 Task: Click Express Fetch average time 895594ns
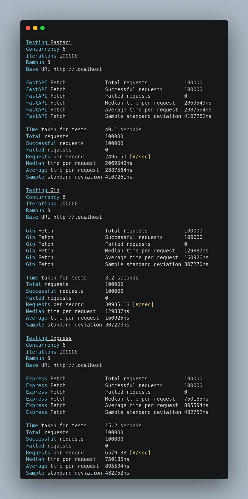click(196, 405)
